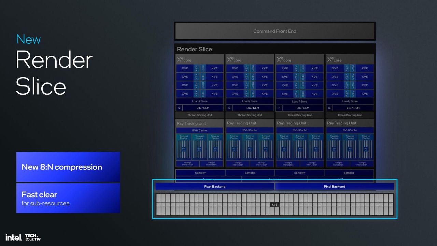Click the leftmost L1$ / SLM block

click(203, 108)
